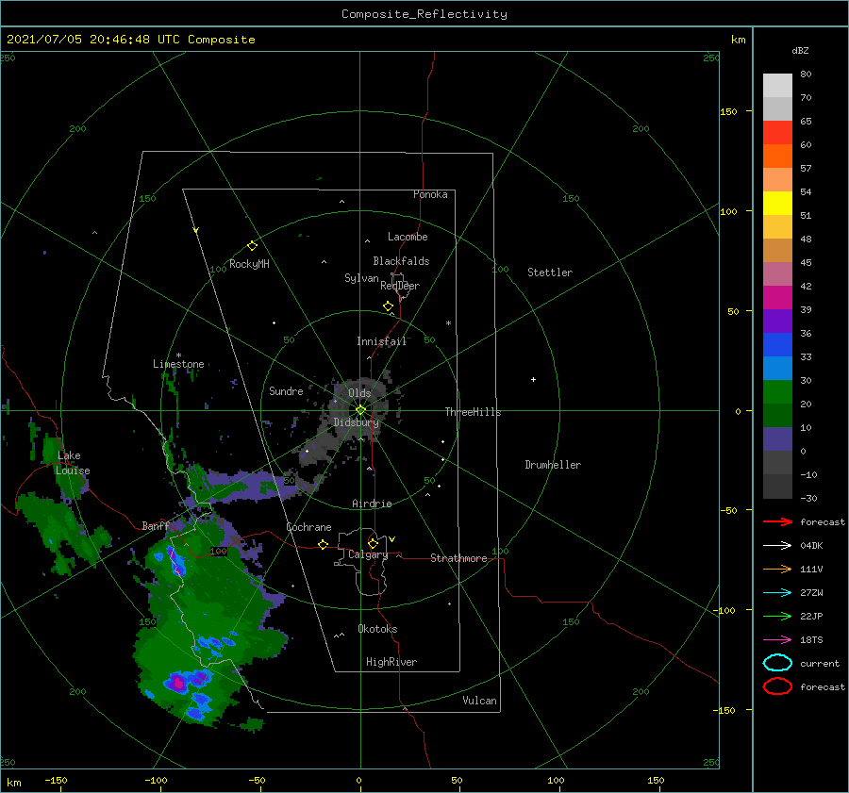This screenshot has height=793, width=849.
Task: Click the Lacombe label
Action: [408, 237]
